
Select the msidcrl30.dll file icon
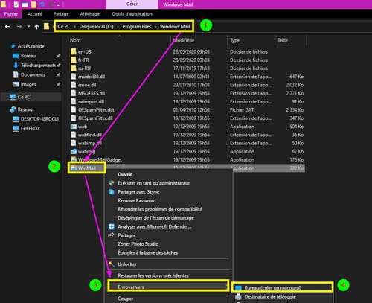coord(74,77)
